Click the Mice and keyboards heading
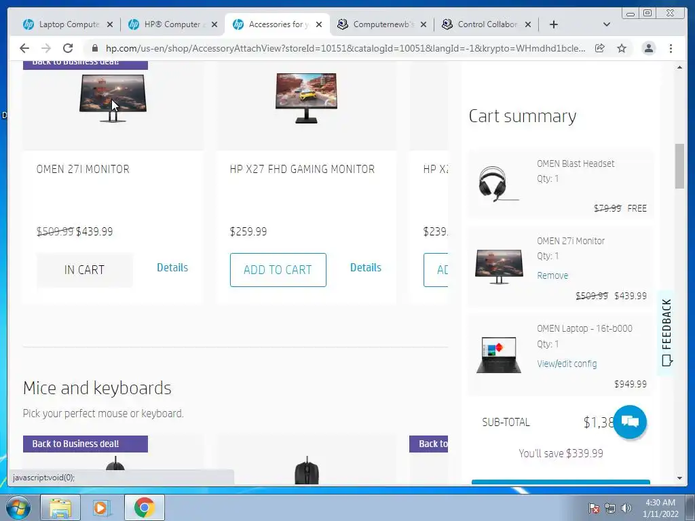 point(97,388)
